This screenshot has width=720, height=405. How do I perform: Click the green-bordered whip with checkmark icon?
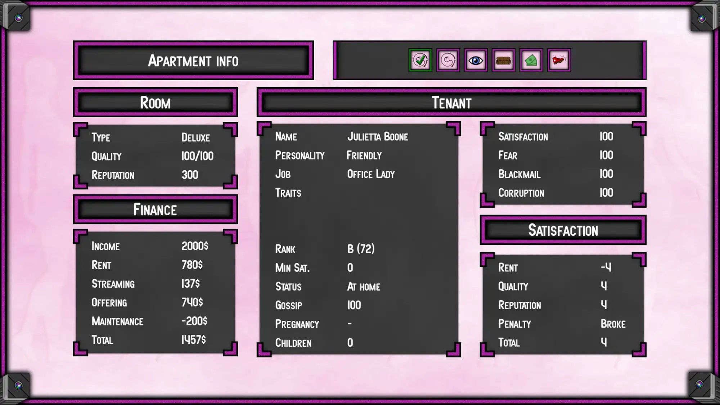[420, 60]
